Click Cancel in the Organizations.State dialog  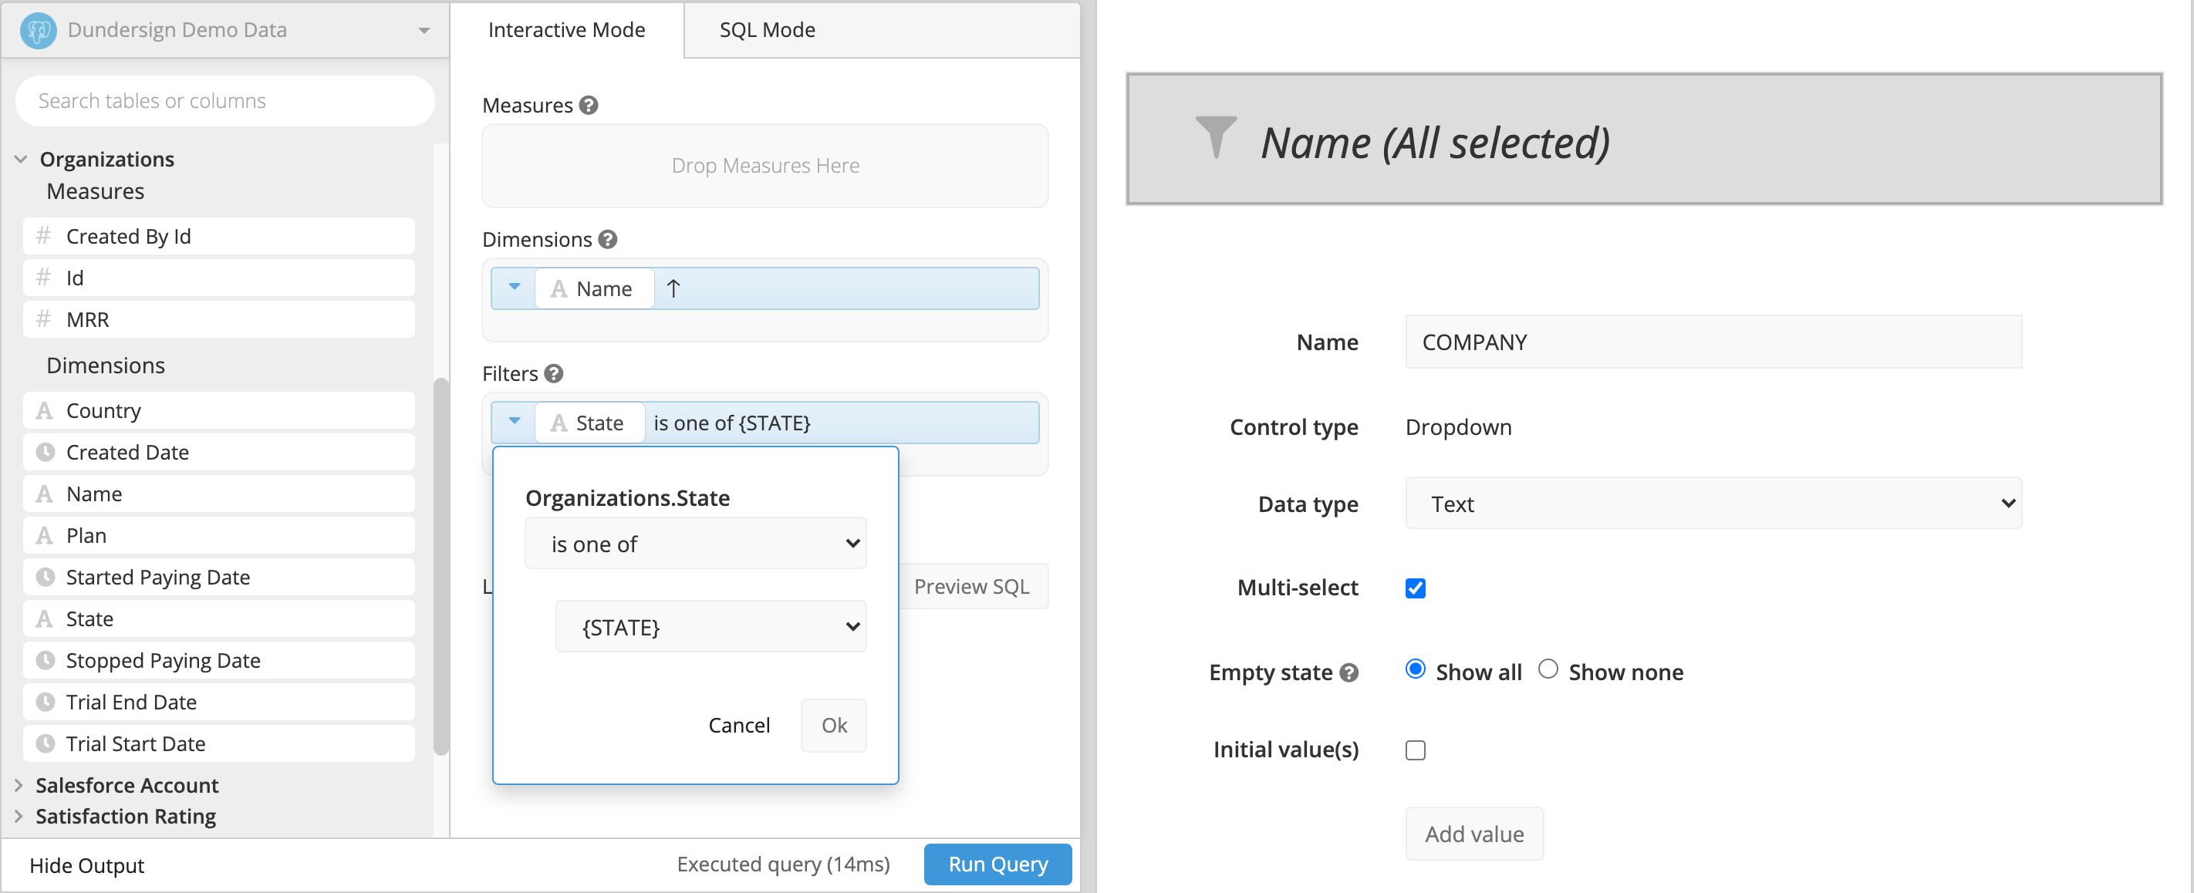pos(739,725)
